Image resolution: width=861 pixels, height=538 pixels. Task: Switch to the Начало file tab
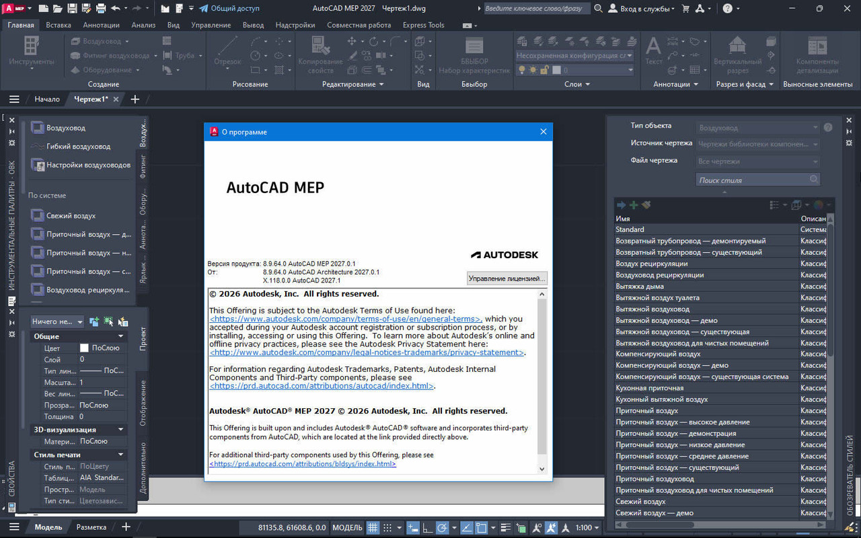pos(47,99)
